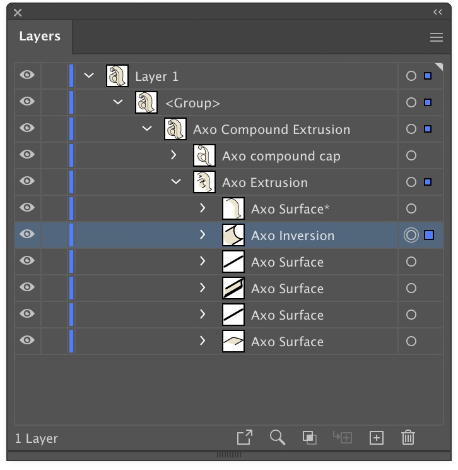The width and height of the screenshot is (458, 470).
Task: Toggle visibility of Axo compound cap
Action: click(27, 154)
